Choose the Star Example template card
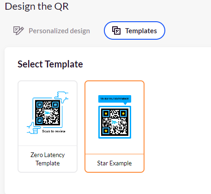The width and height of the screenshot is (211, 194). 115,127
